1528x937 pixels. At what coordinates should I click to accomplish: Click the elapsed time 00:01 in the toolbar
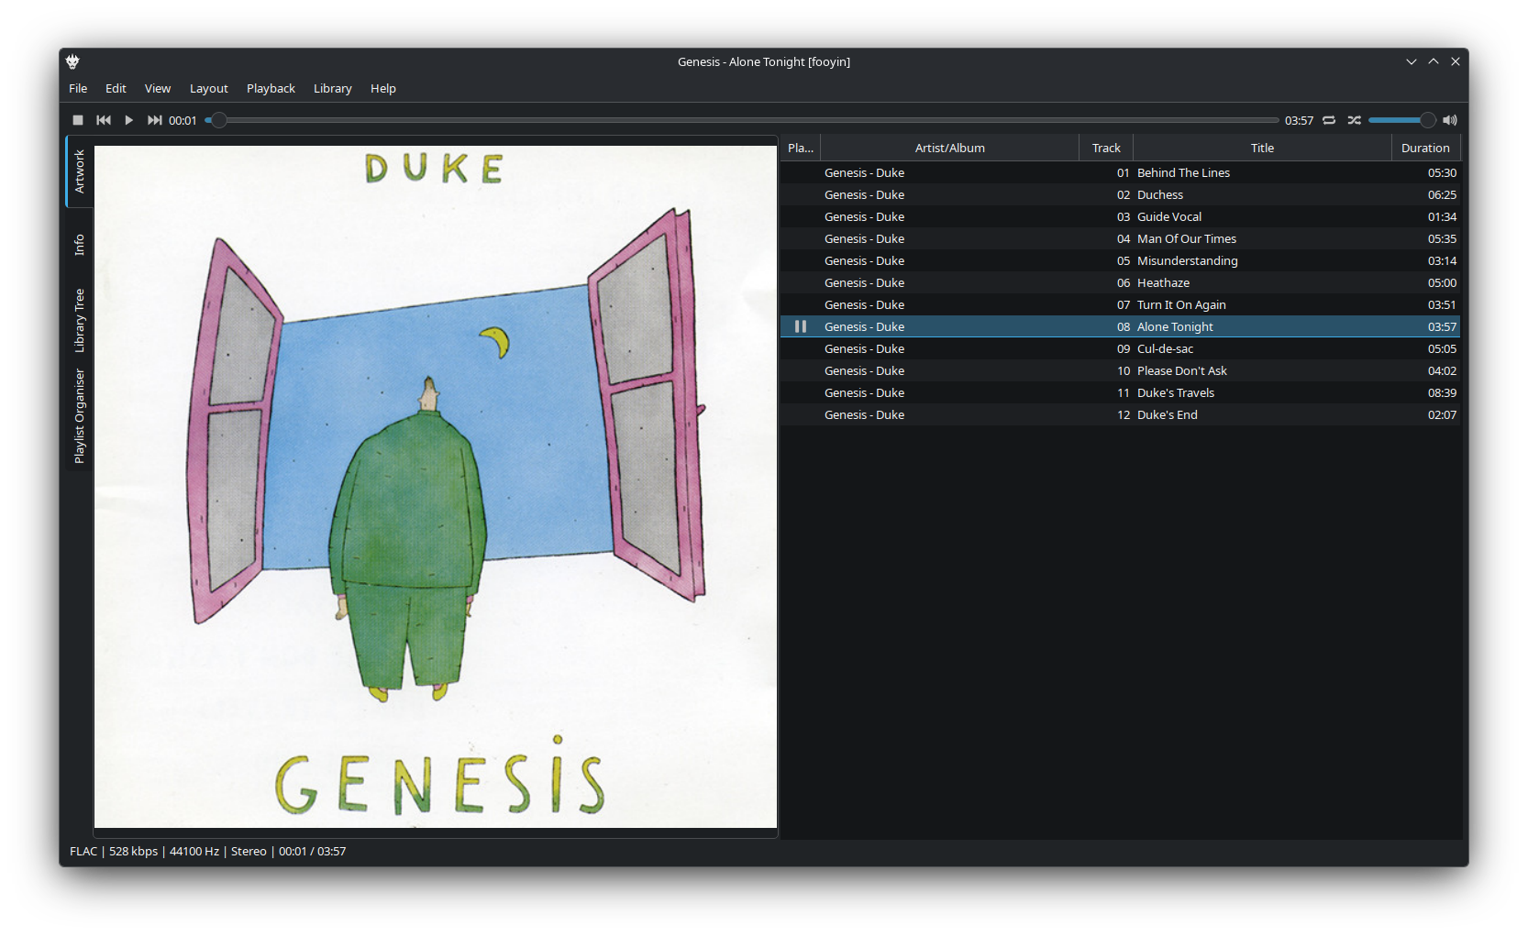click(x=183, y=120)
